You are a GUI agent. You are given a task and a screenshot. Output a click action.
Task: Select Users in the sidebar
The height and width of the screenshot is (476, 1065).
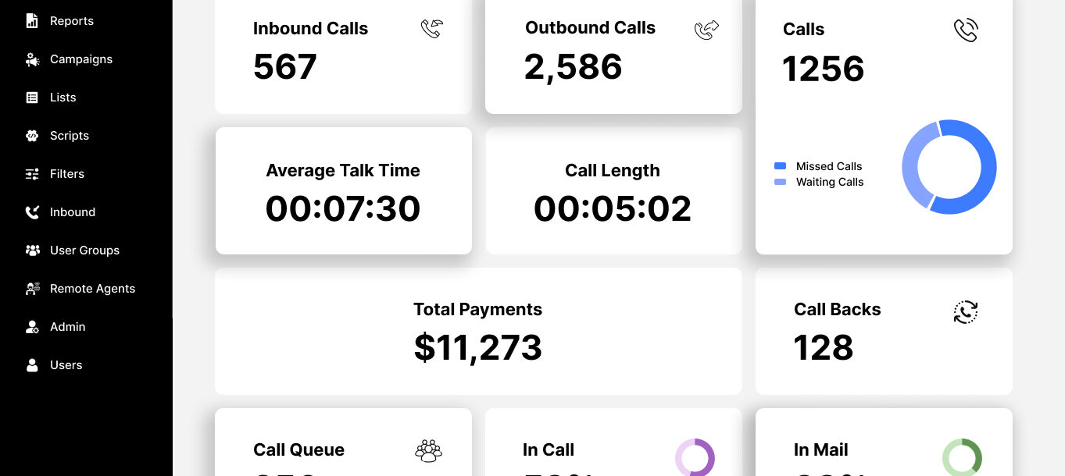point(66,365)
